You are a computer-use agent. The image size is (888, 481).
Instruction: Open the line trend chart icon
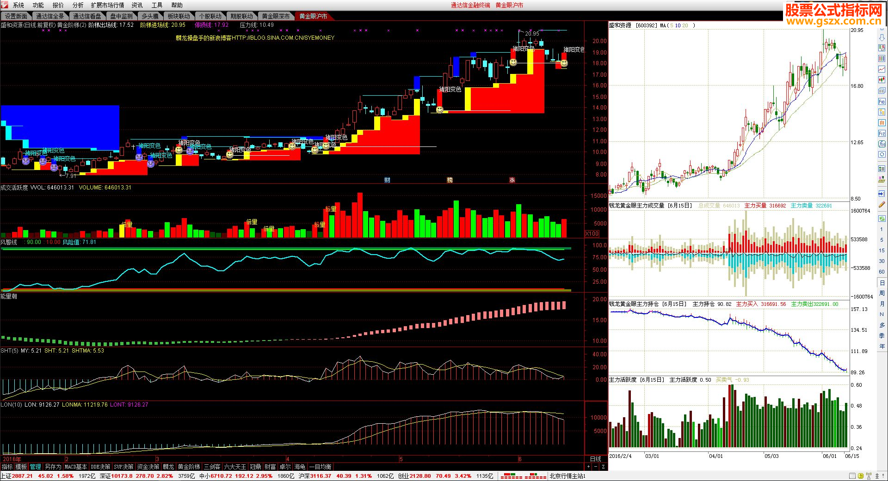pyautogui.click(x=882, y=69)
